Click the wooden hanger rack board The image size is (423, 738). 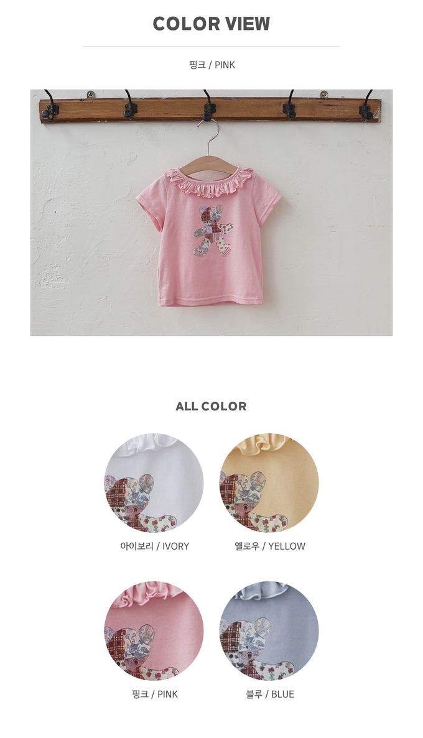pyautogui.click(x=210, y=110)
